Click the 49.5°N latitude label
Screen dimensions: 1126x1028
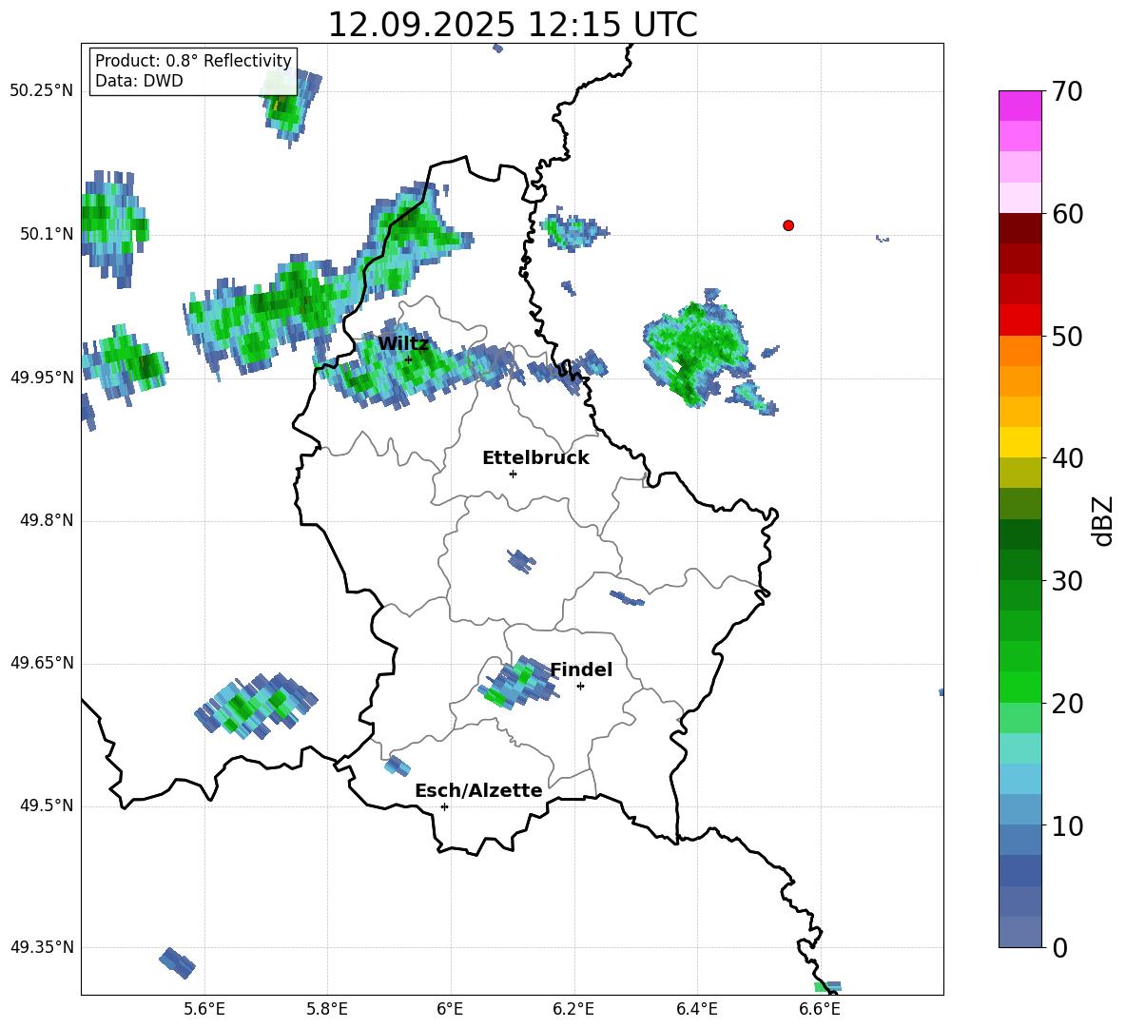coord(46,805)
